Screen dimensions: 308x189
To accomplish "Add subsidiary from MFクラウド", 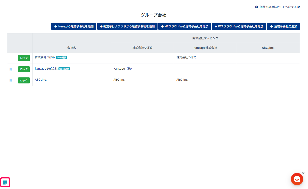I will (184, 26).
